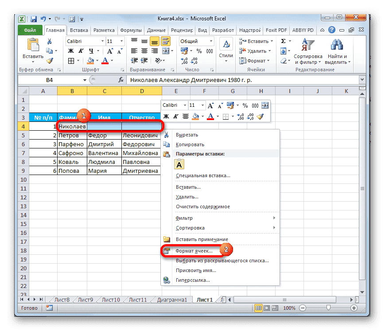Open Найти и выделить binoculars tool

click(336, 44)
